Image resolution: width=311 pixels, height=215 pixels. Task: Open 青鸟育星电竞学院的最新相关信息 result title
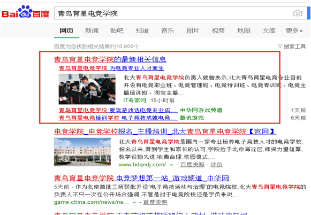(x=110, y=59)
